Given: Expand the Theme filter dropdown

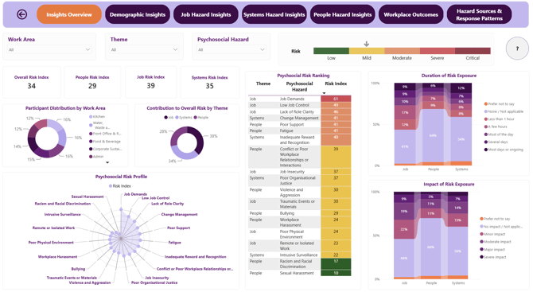Looking at the screenshot, I should [x=144, y=49].
